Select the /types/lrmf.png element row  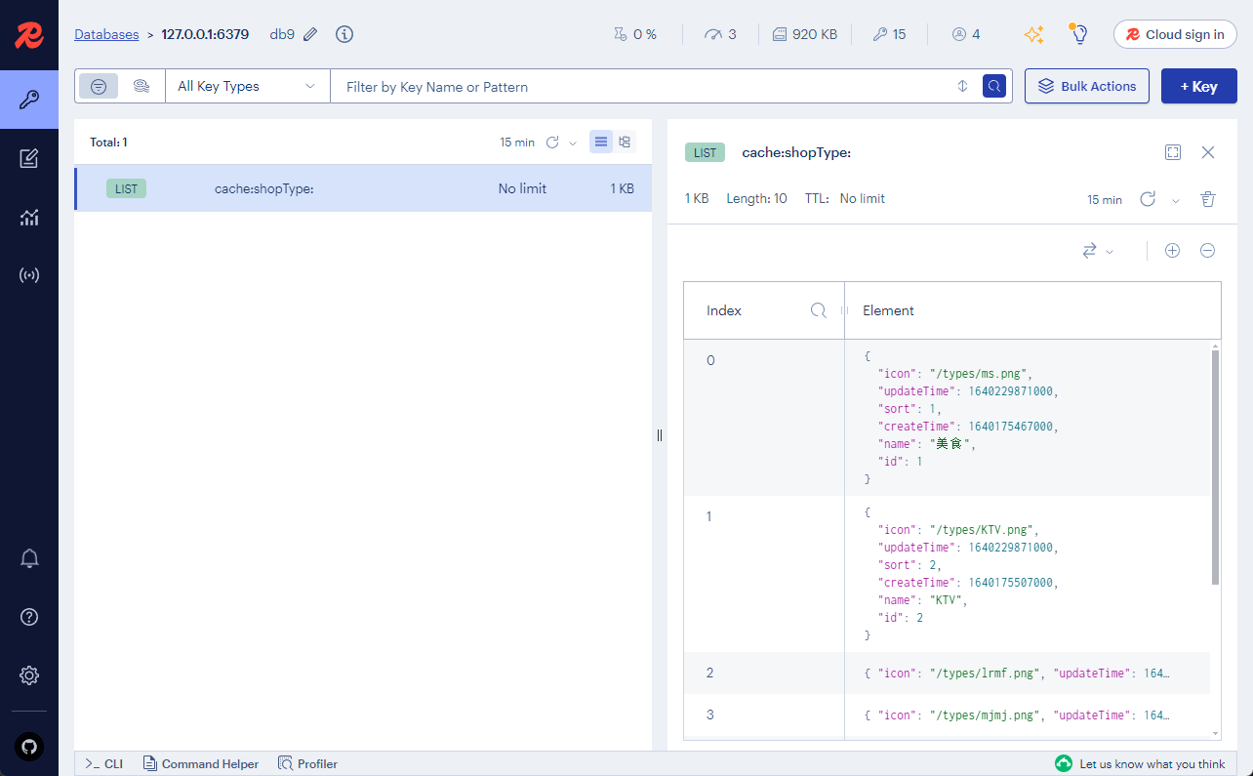pyautogui.click(x=947, y=673)
